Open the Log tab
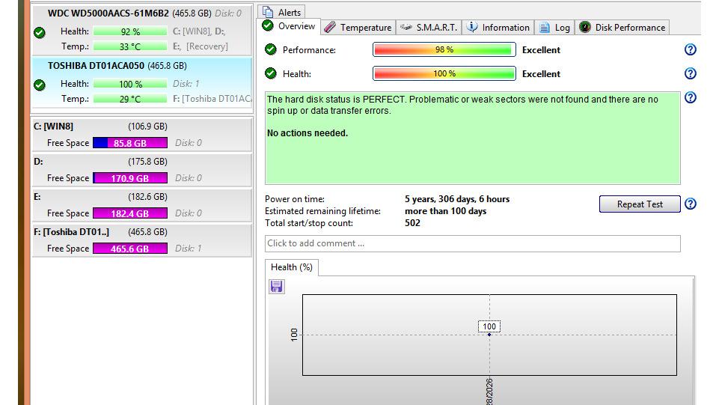The image size is (719, 405). coord(554,28)
